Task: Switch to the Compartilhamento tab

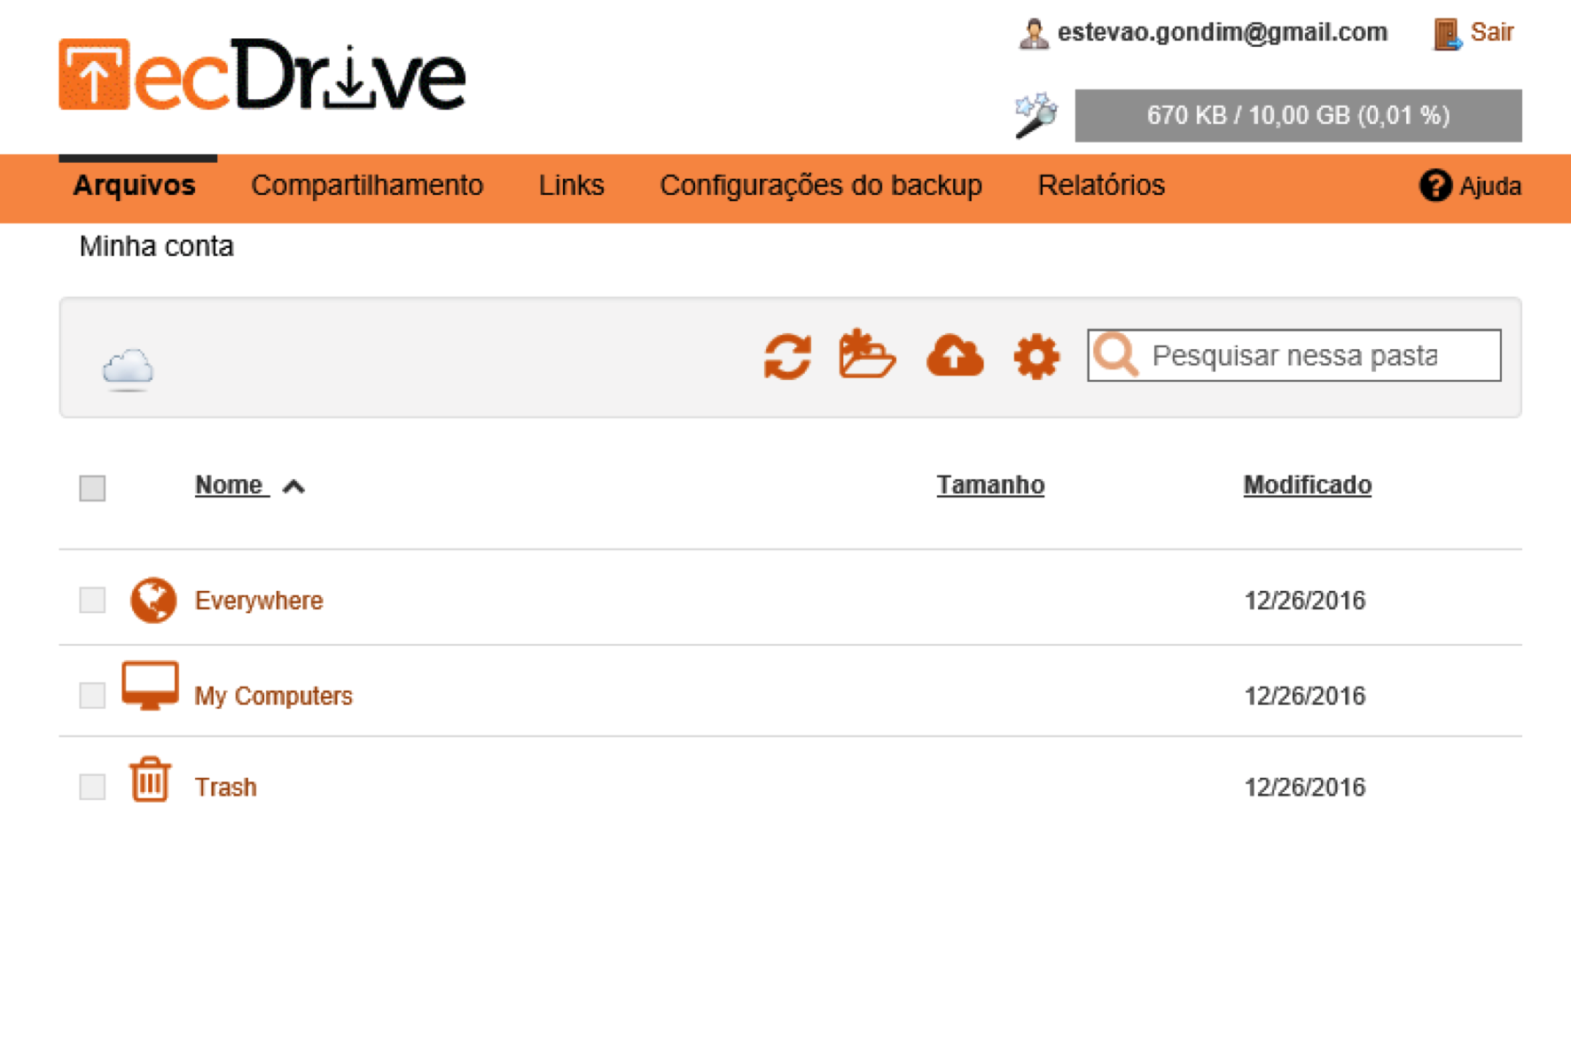Action: pyautogui.click(x=367, y=185)
